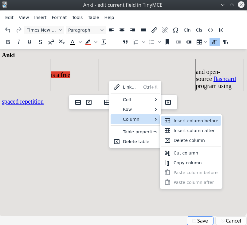Screen dimensions: 247x225
Task: Open the Insert menu
Action: click(40, 17)
